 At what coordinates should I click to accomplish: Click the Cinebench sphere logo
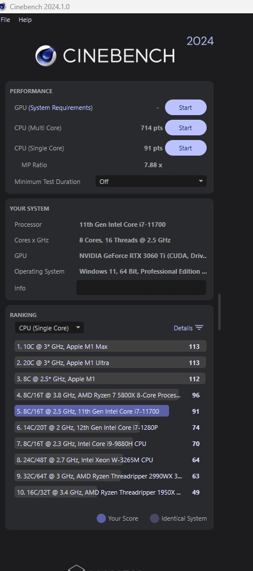pos(46,56)
